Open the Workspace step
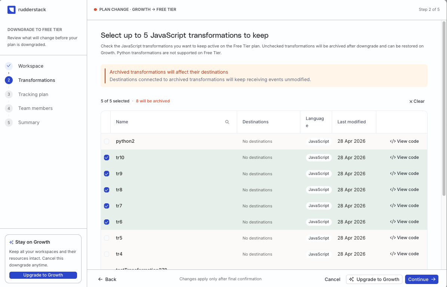 coord(31,66)
